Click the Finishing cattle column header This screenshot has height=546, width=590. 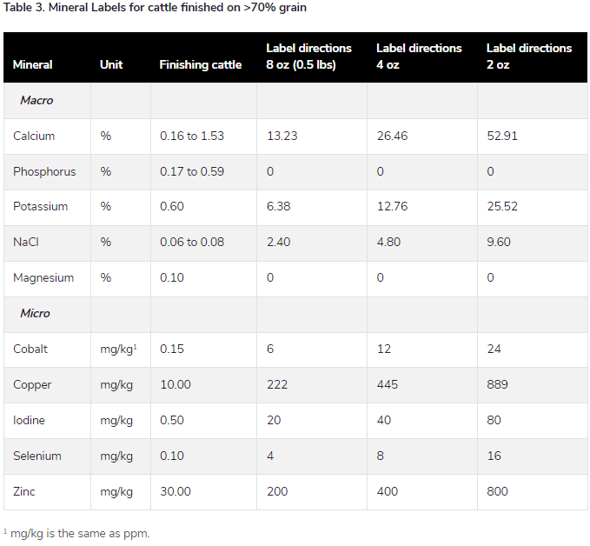click(201, 65)
